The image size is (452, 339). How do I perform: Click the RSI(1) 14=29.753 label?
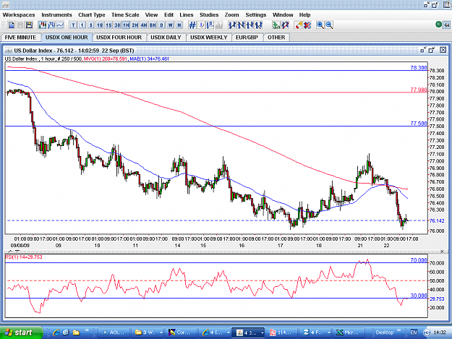point(24,257)
